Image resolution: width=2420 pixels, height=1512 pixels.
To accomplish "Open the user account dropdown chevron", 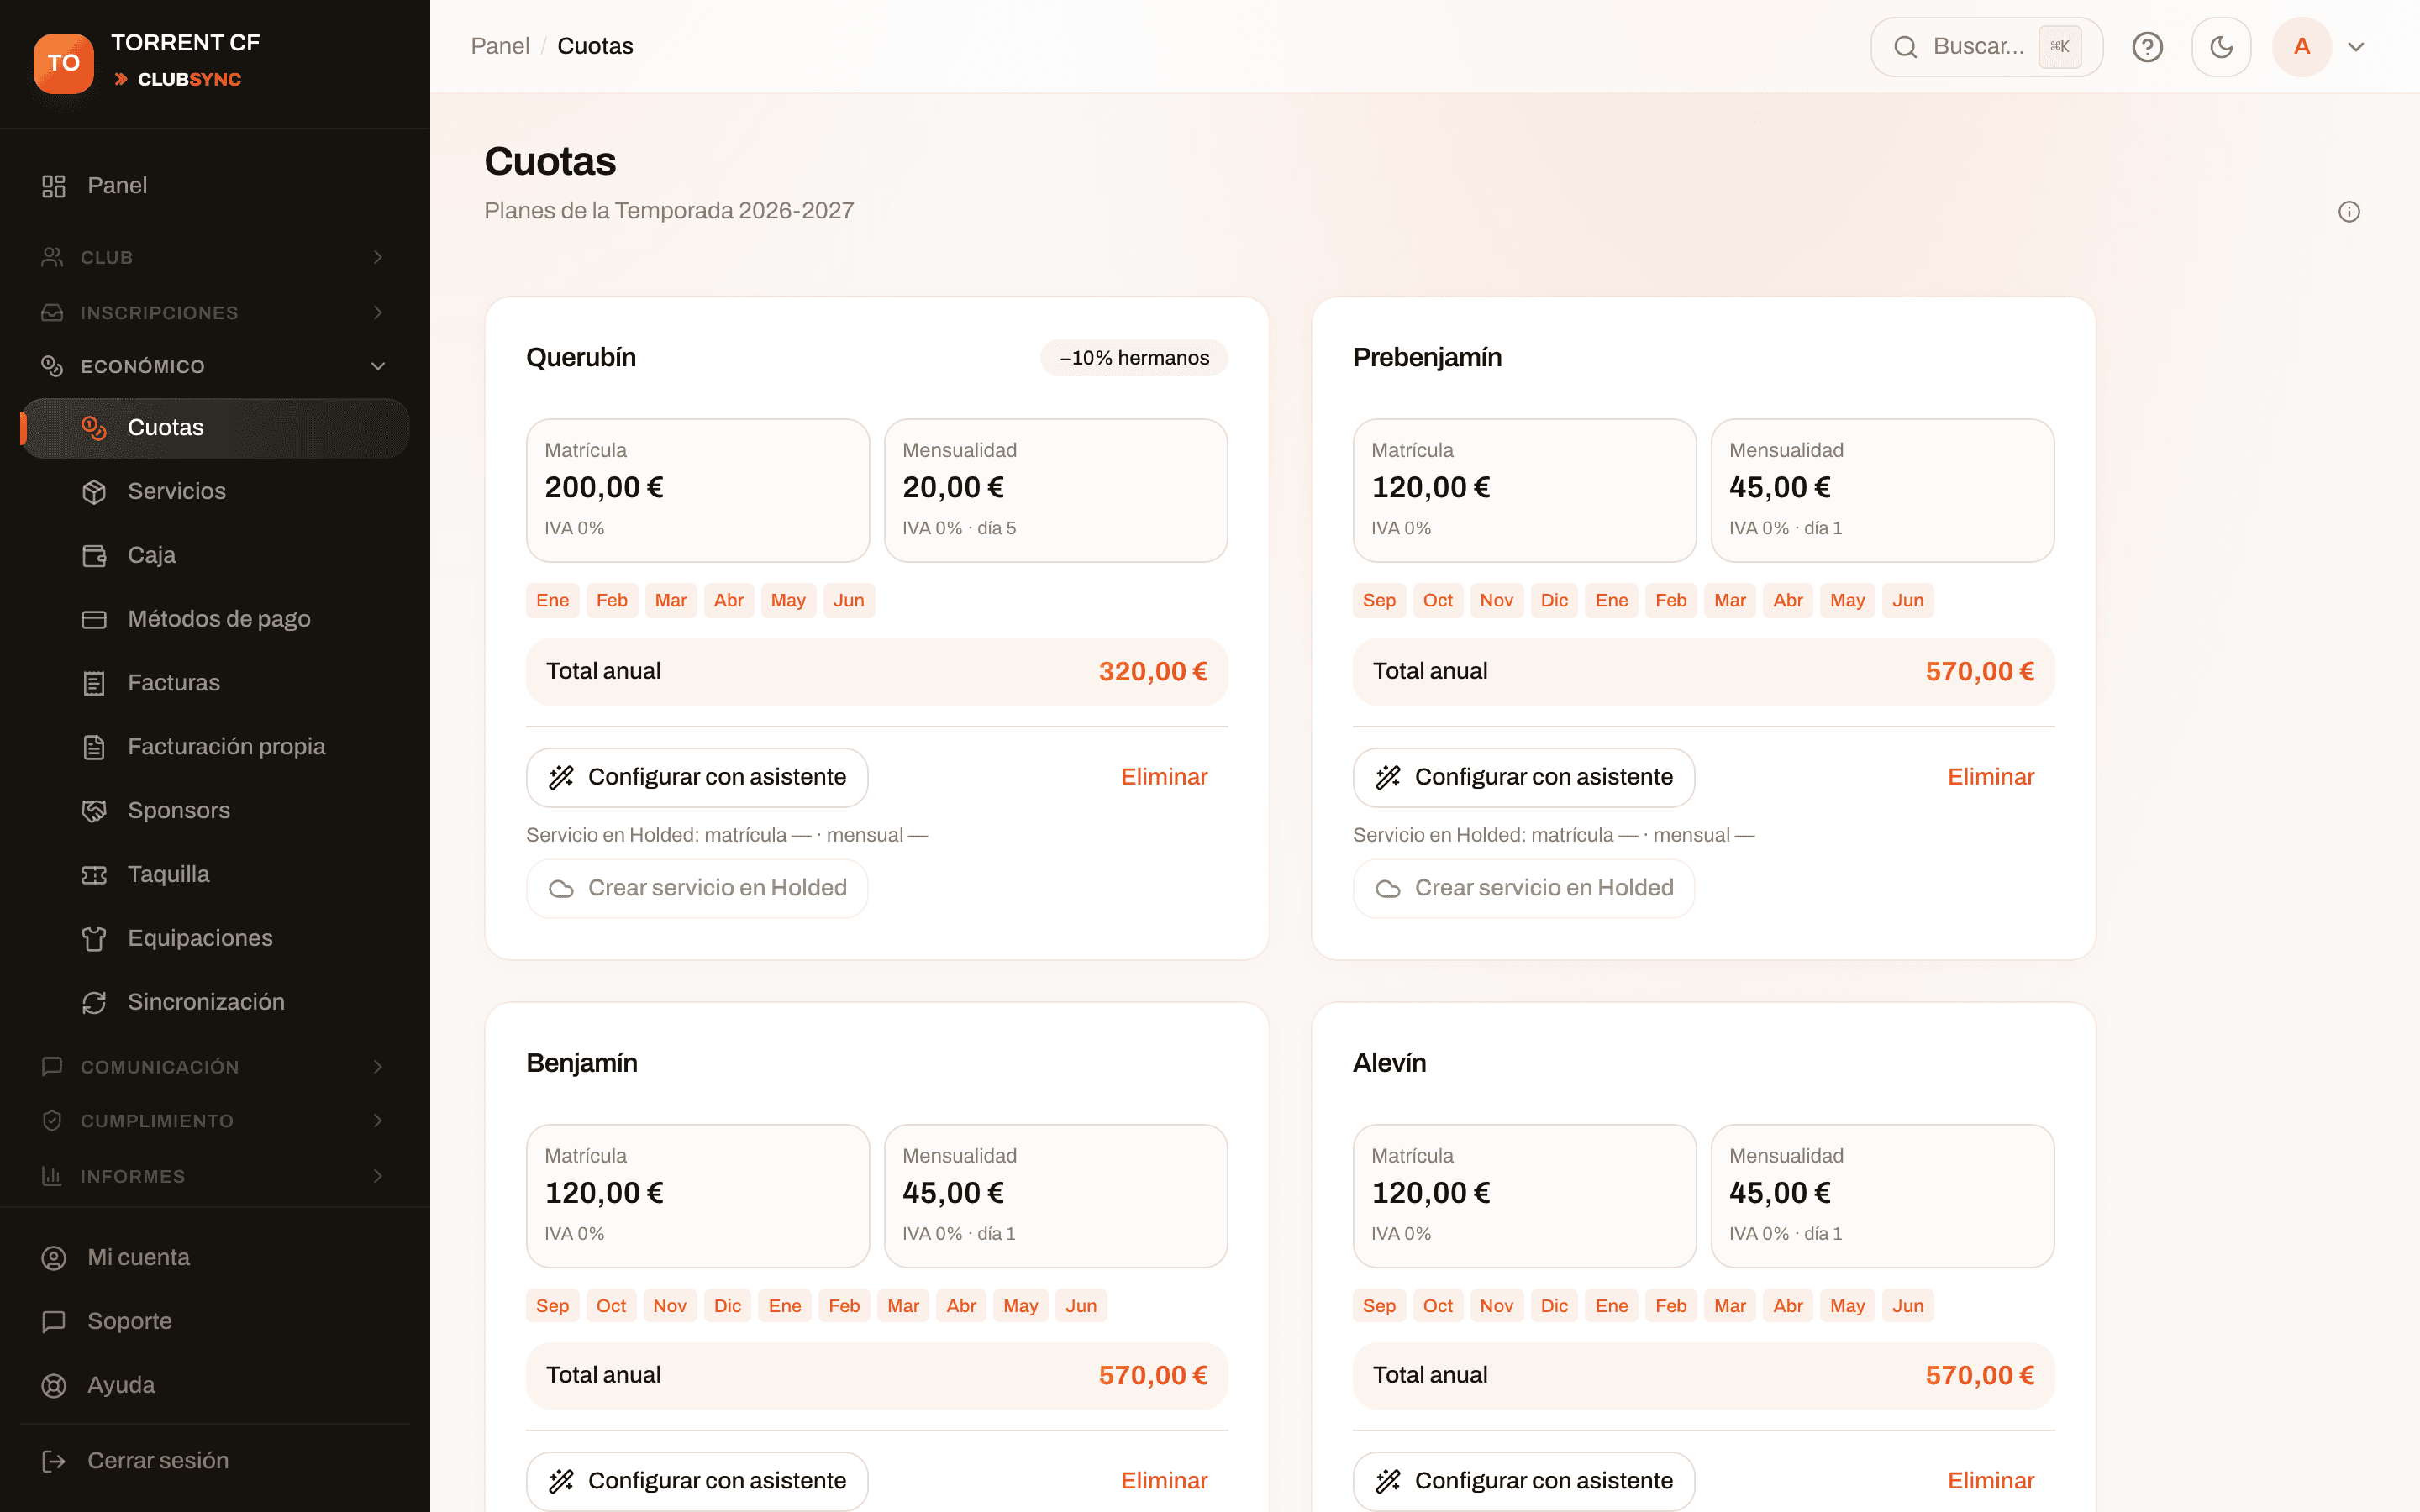I will pyautogui.click(x=2356, y=47).
